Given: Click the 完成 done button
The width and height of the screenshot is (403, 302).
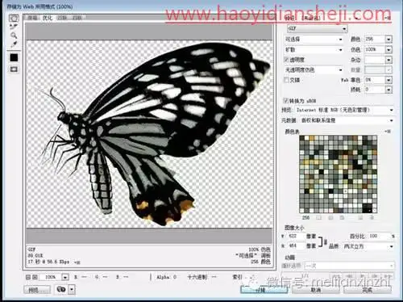Looking at the screenshot, I should pos(368,290).
